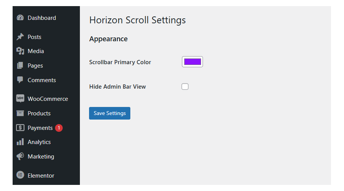This screenshot has height=191, width=344.
Task: Click the Comments speech bubble icon
Action: pos(20,80)
